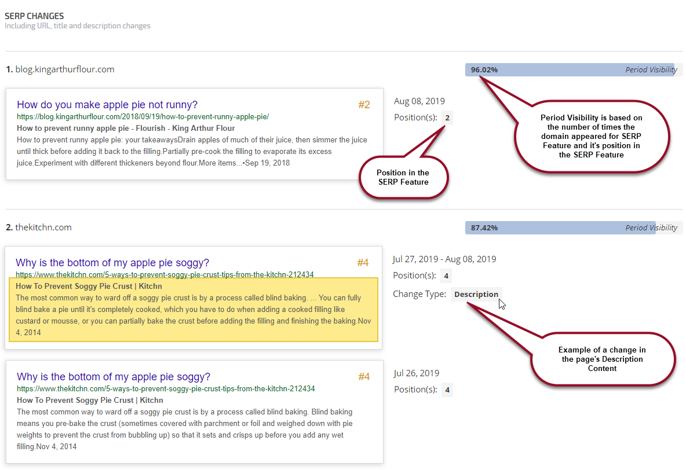Viewport: 686px width, 470px height.
Task: Click the 87.42% Period Visibility bar
Action: (560, 228)
